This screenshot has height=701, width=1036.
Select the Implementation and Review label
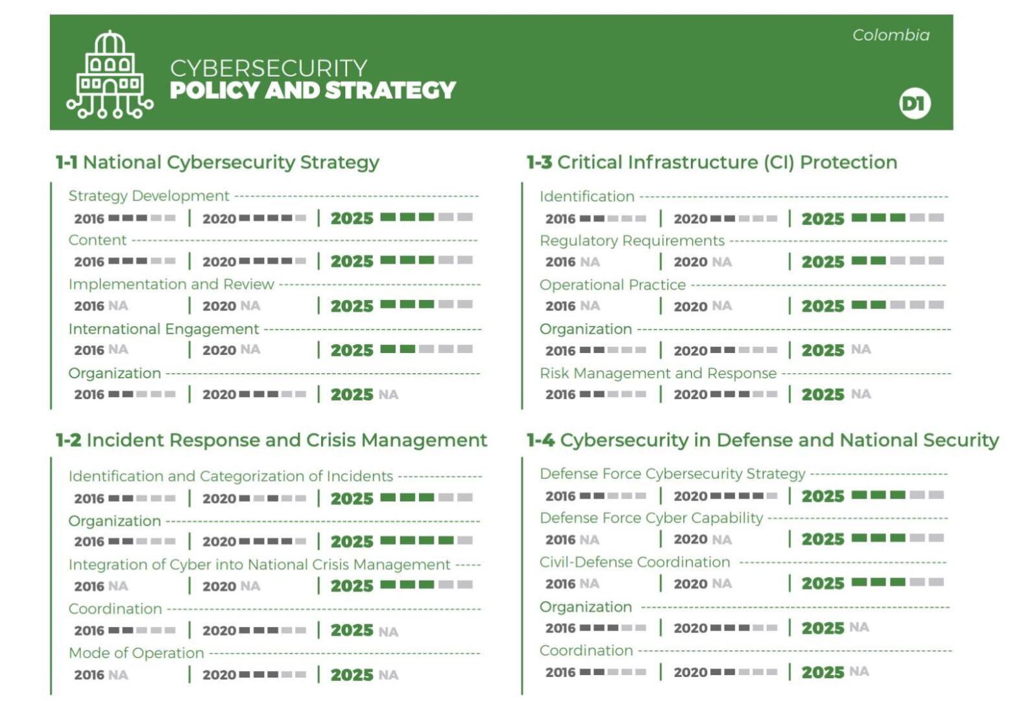pyautogui.click(x=171, y=284)
